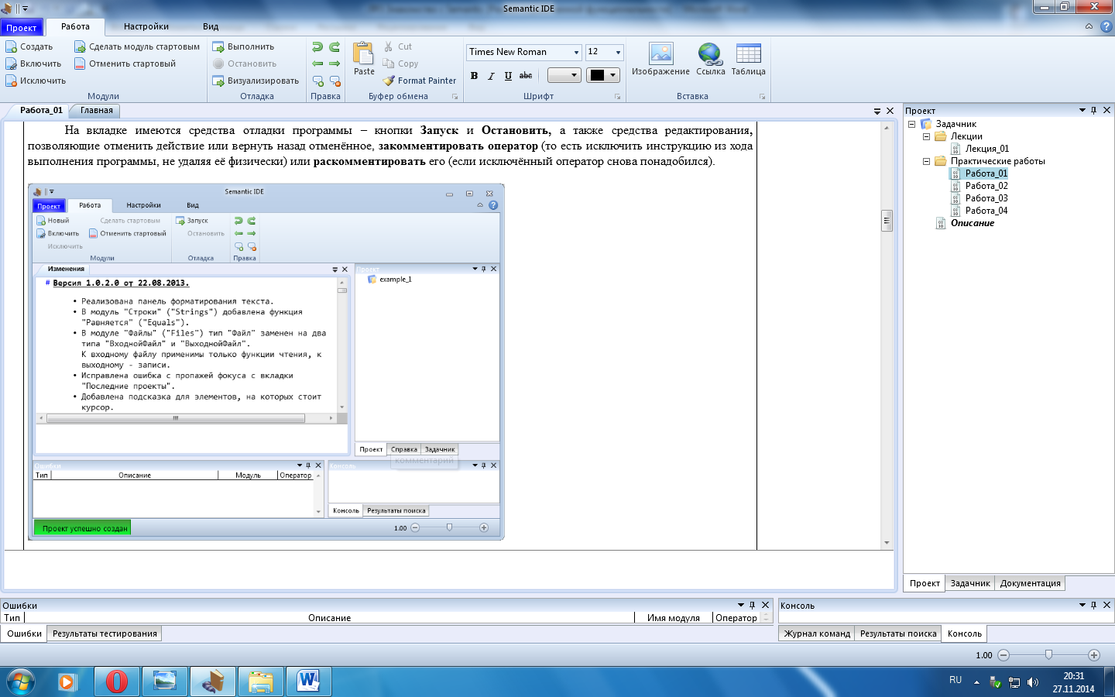The width and height of the screenshot is (1115, 697).
Task: Click the black font color swatch
Action: pos(597,75)
